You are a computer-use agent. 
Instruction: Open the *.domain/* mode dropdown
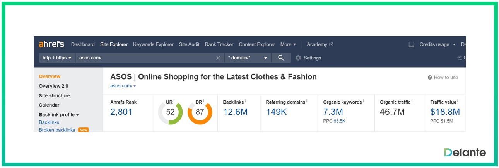pyautogui.click(x=248, y=58)
